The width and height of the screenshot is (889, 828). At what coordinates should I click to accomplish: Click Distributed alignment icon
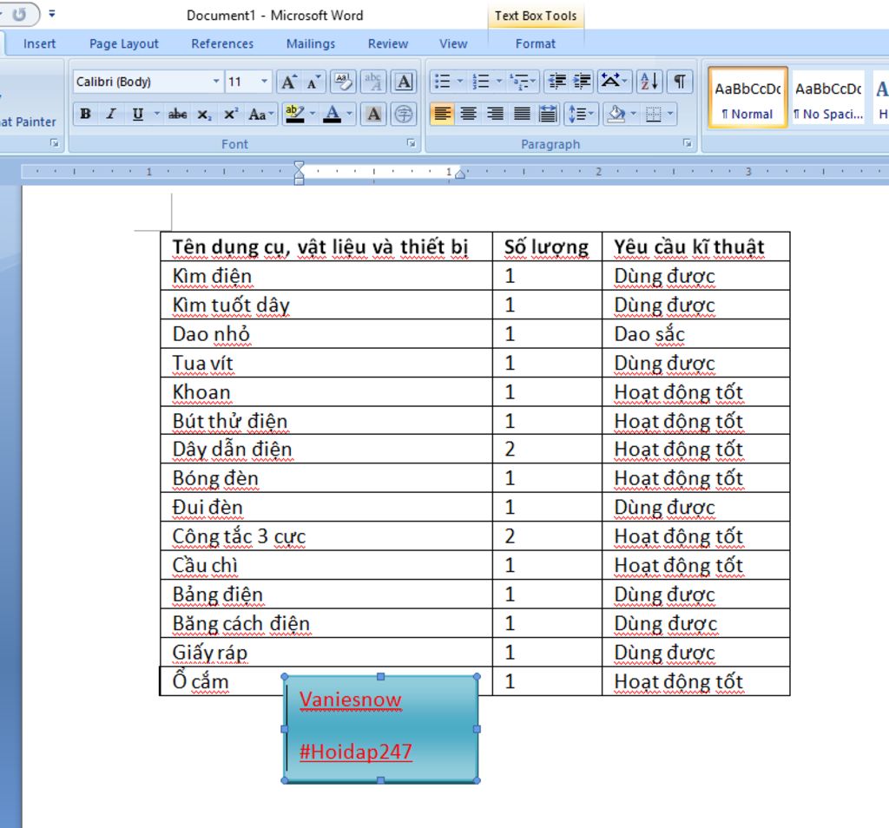coord(548,114)
